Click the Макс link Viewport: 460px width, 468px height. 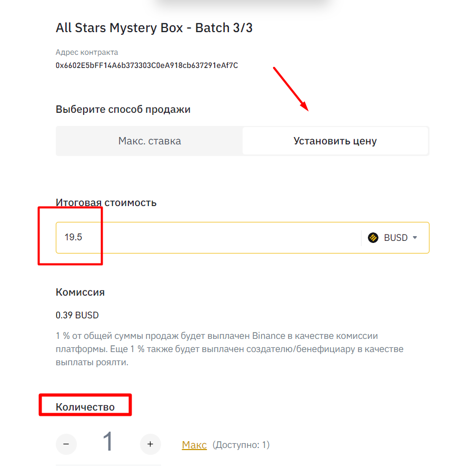coord(194,445)
